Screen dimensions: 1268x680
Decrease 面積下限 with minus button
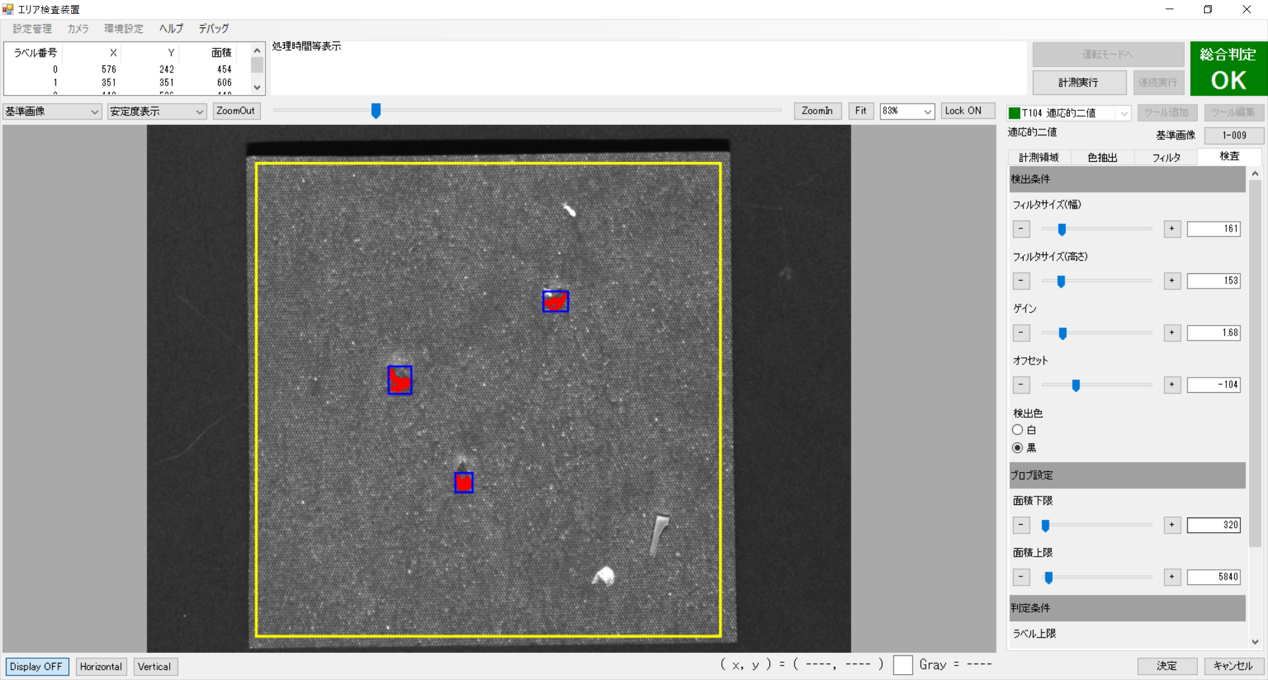pyautogui.click(x=1021, y=526)
